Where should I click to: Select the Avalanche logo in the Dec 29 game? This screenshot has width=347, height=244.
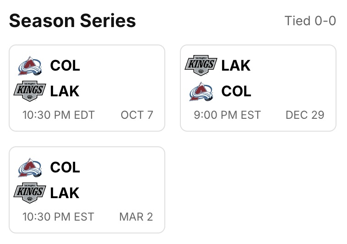(201, 91)
